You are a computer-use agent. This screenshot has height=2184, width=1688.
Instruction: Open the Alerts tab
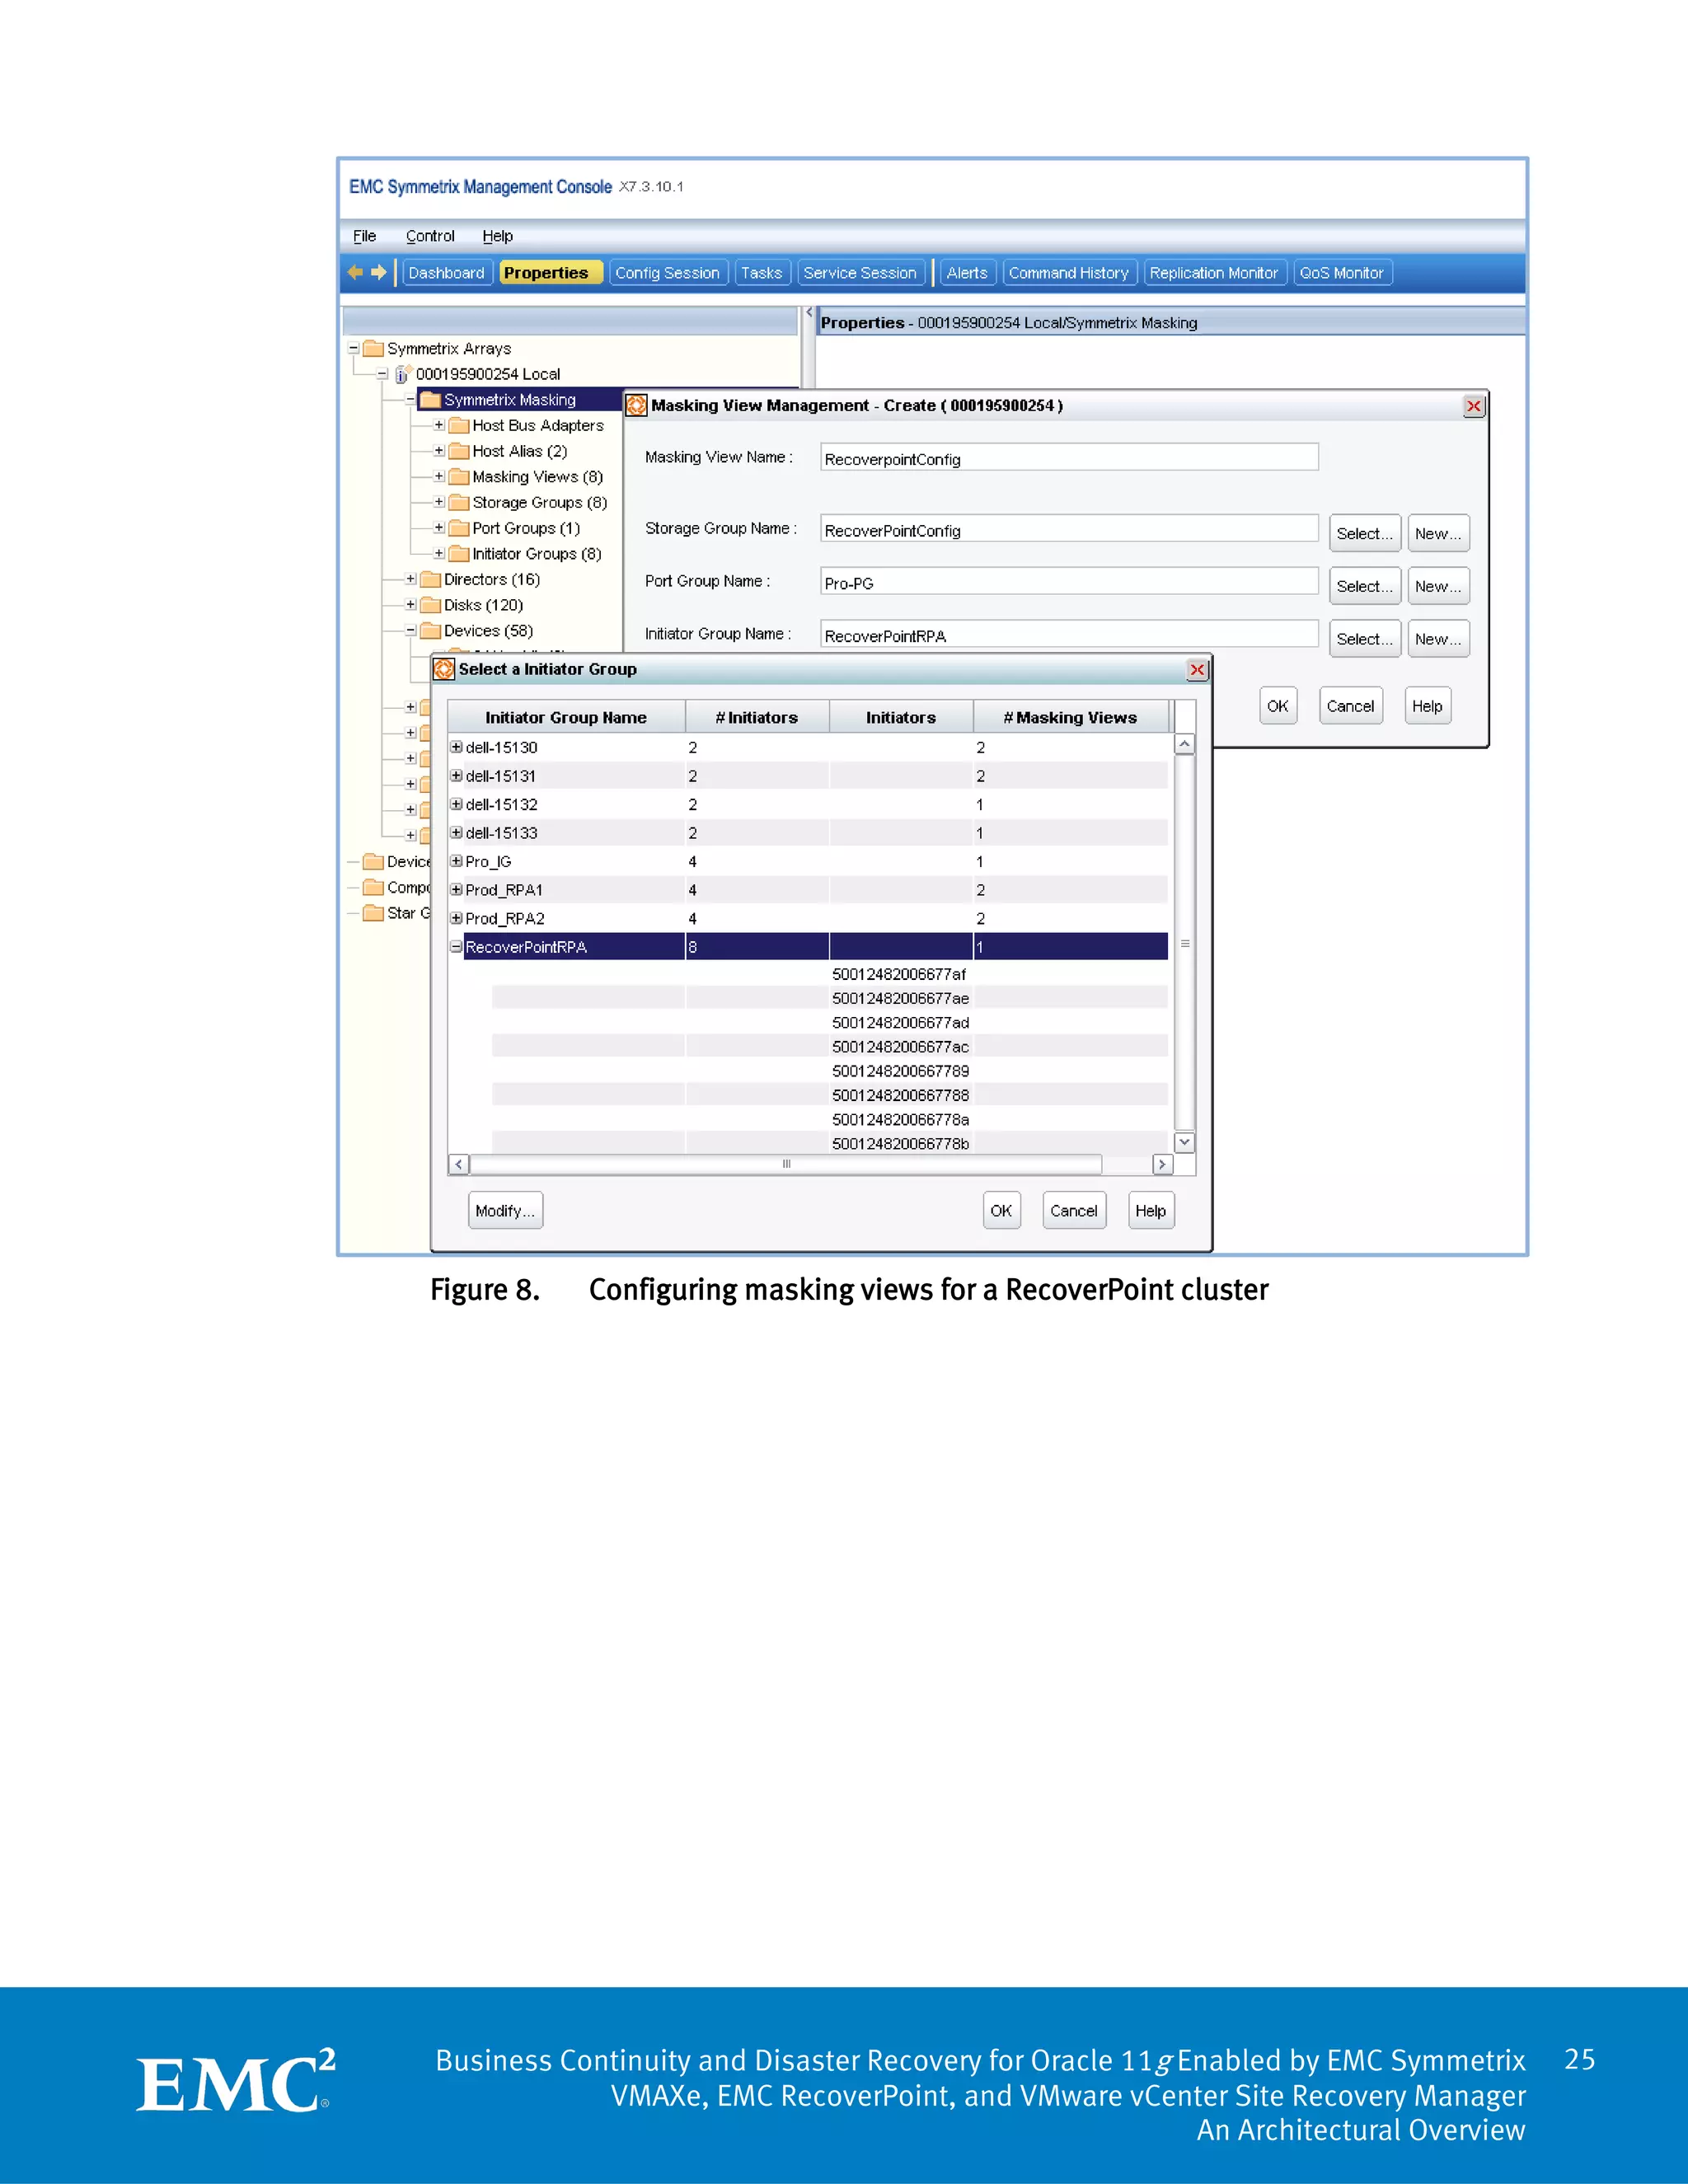(x=967, y=273)
